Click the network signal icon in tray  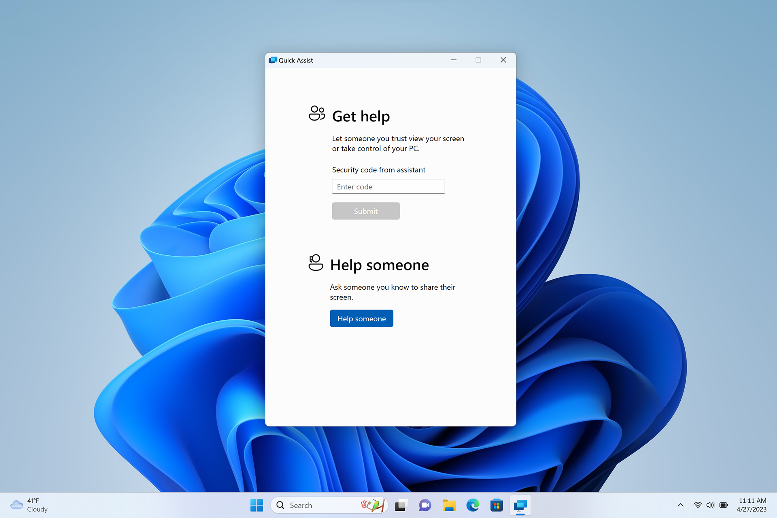pos(698,504)
